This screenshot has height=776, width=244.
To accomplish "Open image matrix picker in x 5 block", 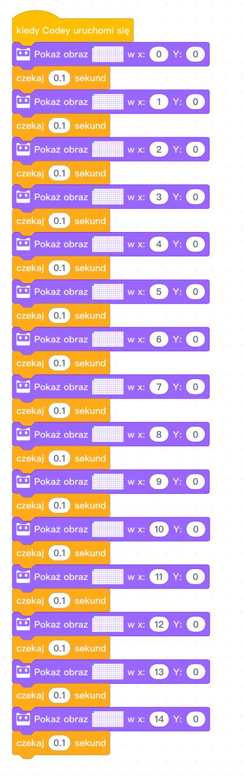I will click(x=107, y=292).
